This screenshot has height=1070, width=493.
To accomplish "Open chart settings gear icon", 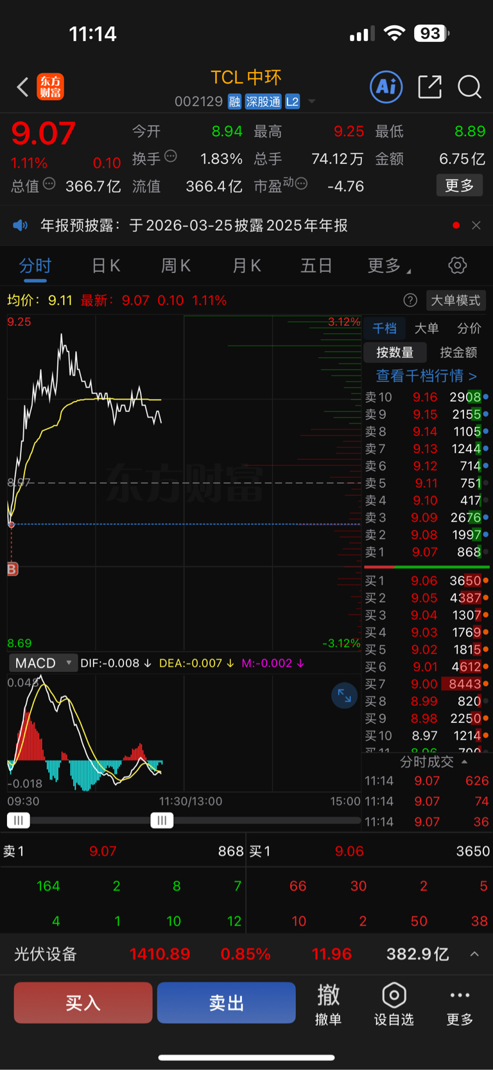I will pos(457,265).
